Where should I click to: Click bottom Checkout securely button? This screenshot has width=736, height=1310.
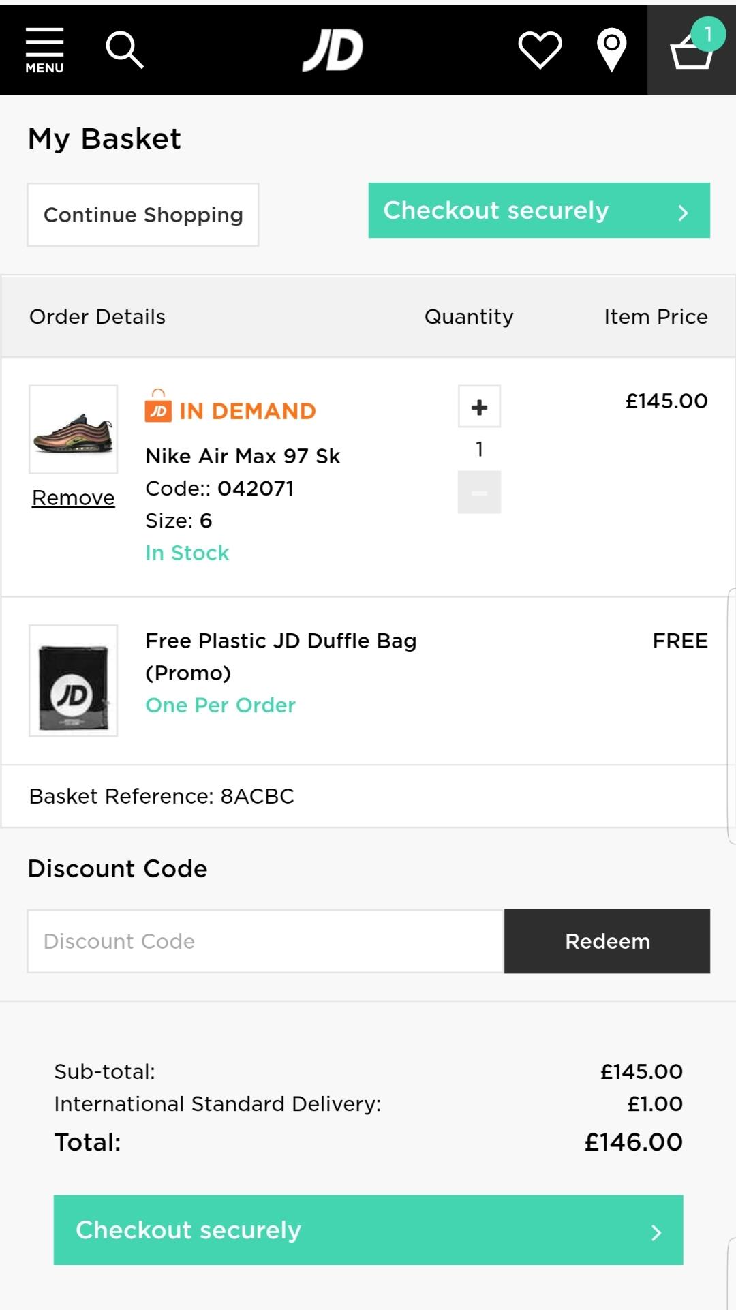click(x=368, y=1230)
